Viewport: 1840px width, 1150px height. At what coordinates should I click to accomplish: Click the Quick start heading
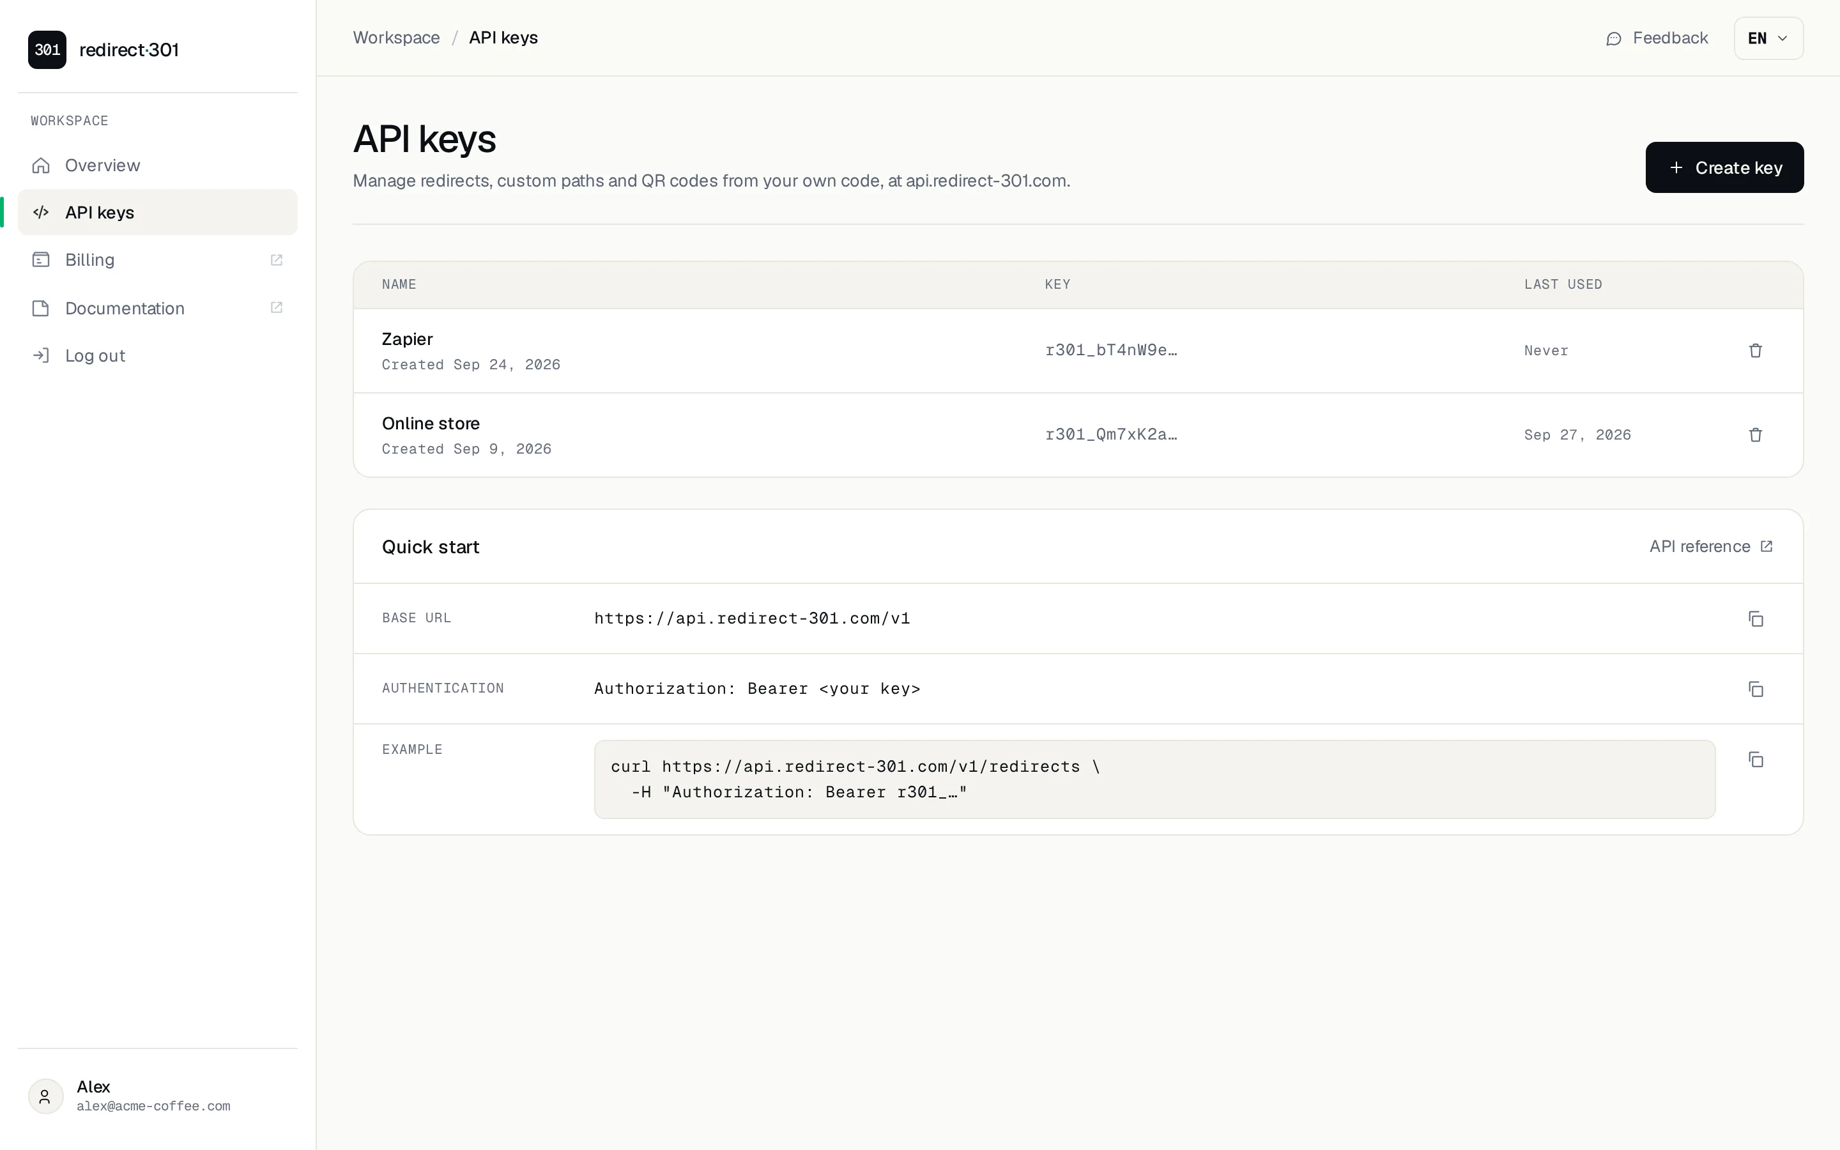click(x=431, y=547)
